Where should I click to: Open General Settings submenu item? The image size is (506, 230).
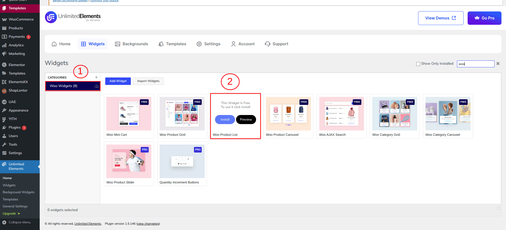point(15,206)
